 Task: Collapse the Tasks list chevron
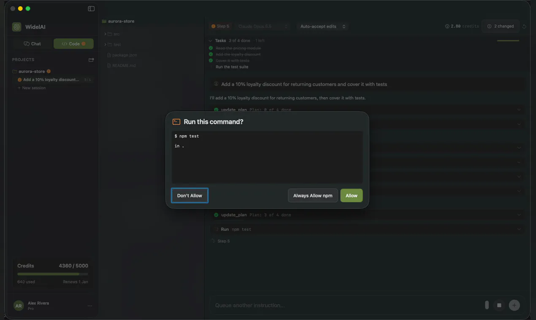[211, 41]
